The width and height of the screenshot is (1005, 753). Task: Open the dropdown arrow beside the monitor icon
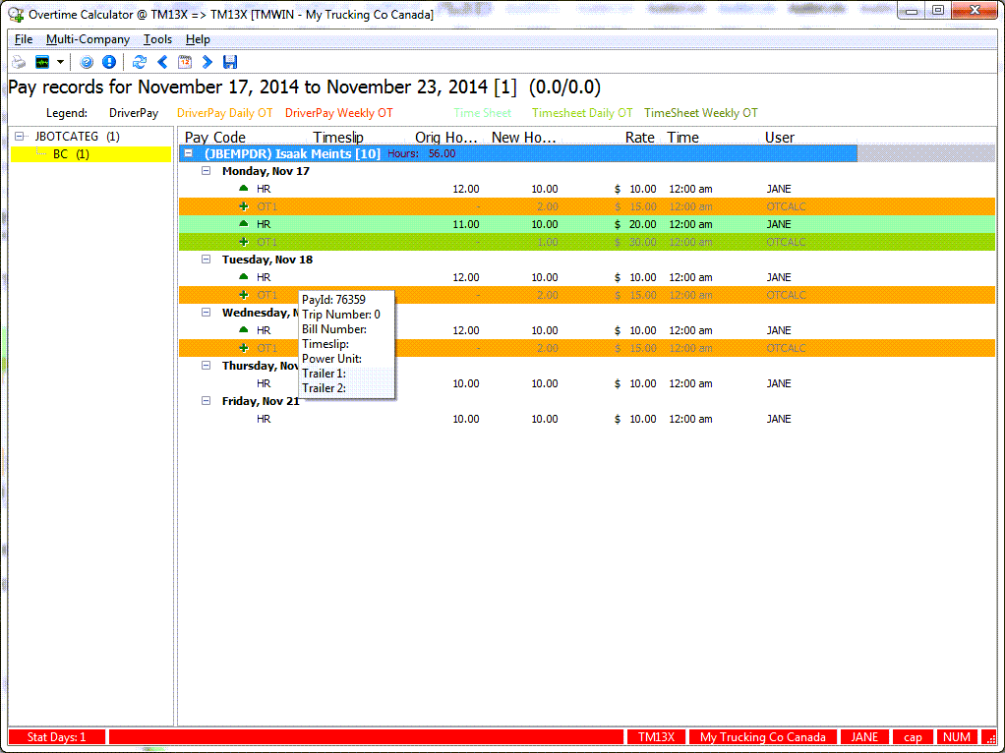point(61,62)
